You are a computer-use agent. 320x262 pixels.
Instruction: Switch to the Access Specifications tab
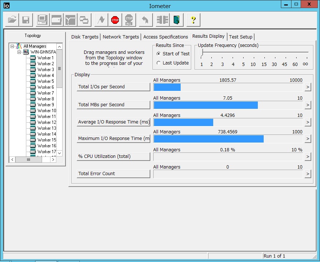click(x=165, y=37)
